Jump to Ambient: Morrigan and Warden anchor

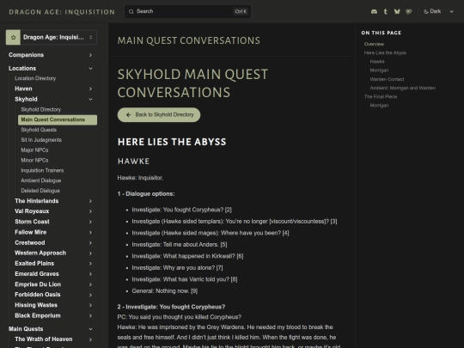pyautogui.click(x=402, y=88)
